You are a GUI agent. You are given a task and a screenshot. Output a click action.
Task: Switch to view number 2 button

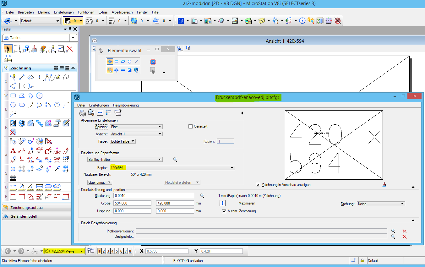tap(103, 251)
